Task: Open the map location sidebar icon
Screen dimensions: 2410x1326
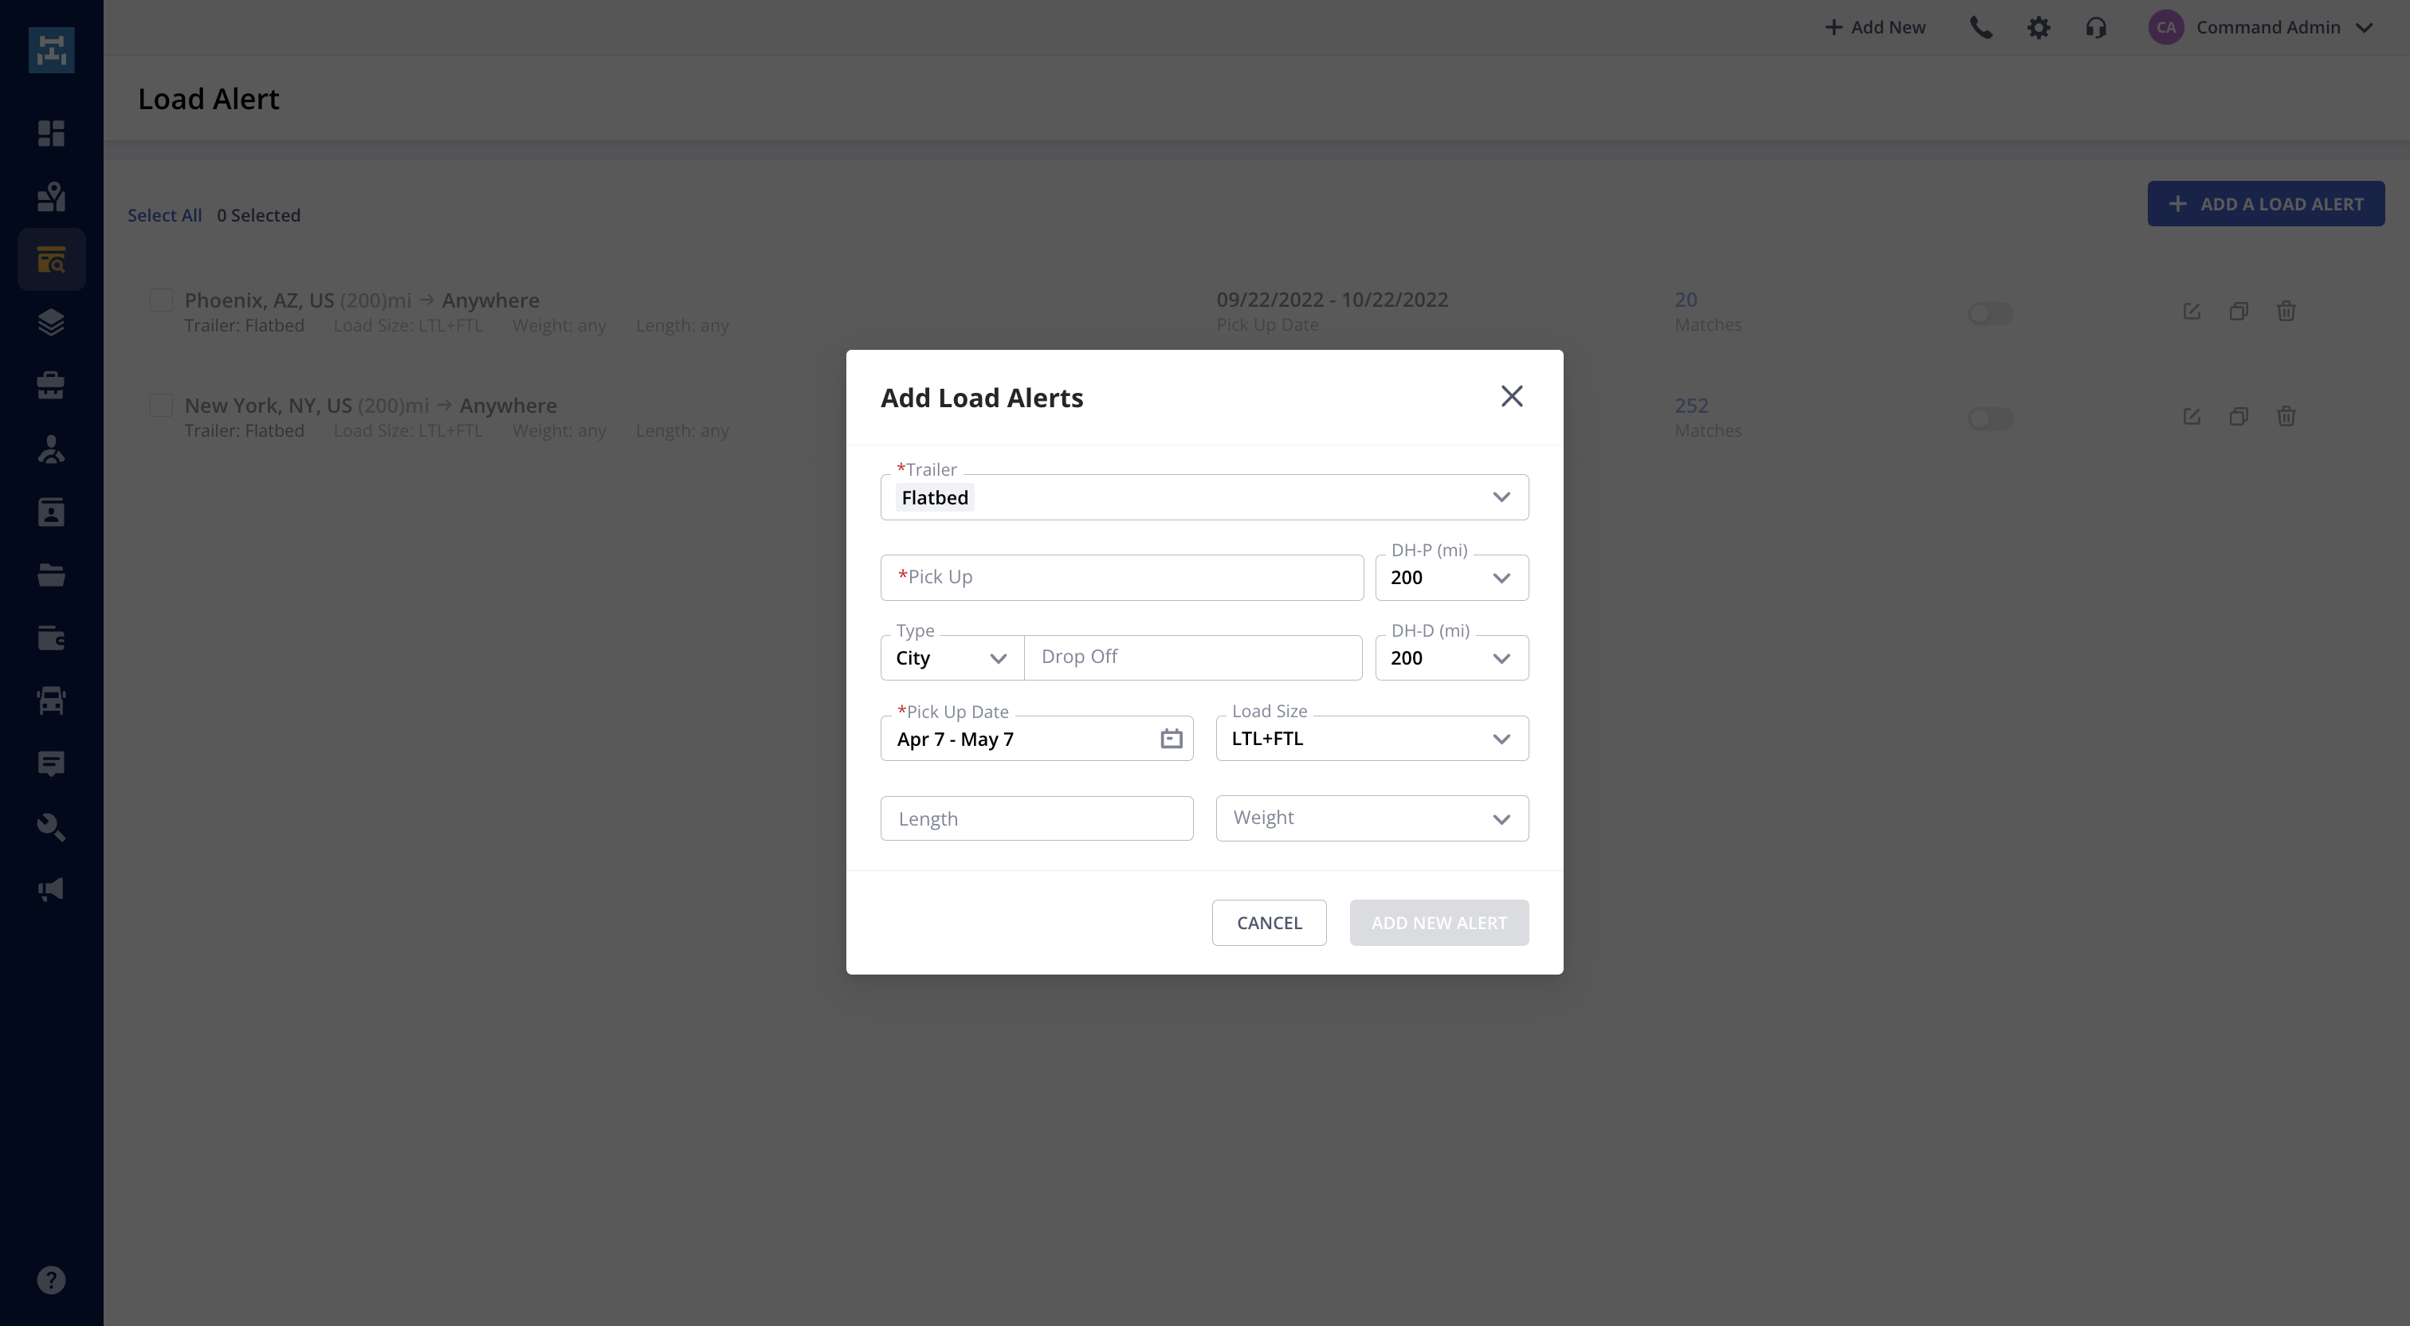Action: pyautogui.click(x=52, y=197)
